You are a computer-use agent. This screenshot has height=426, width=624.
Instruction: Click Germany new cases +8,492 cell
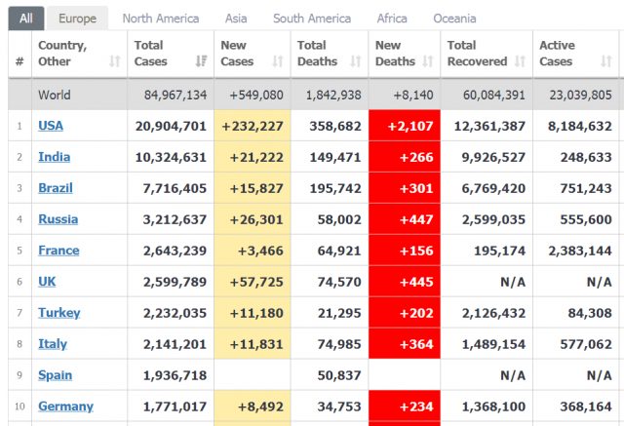point(253,407)
